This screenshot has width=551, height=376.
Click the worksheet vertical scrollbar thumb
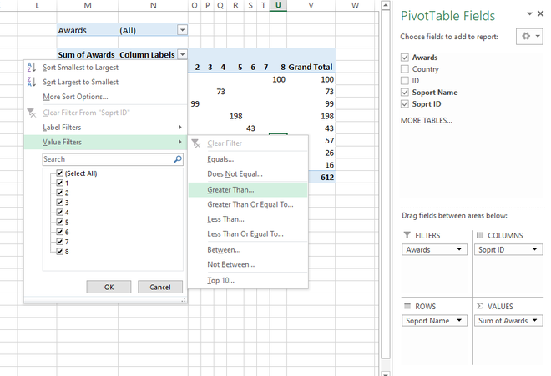coord(386,184)
